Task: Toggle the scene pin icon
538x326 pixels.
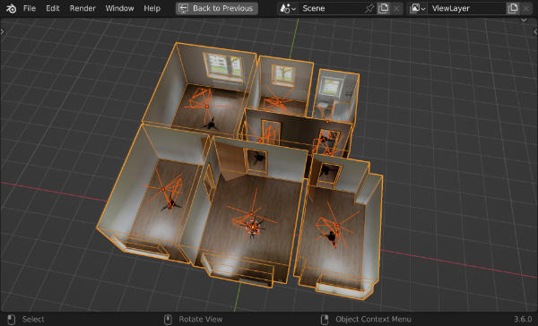Action: click(x=369, y=8)
